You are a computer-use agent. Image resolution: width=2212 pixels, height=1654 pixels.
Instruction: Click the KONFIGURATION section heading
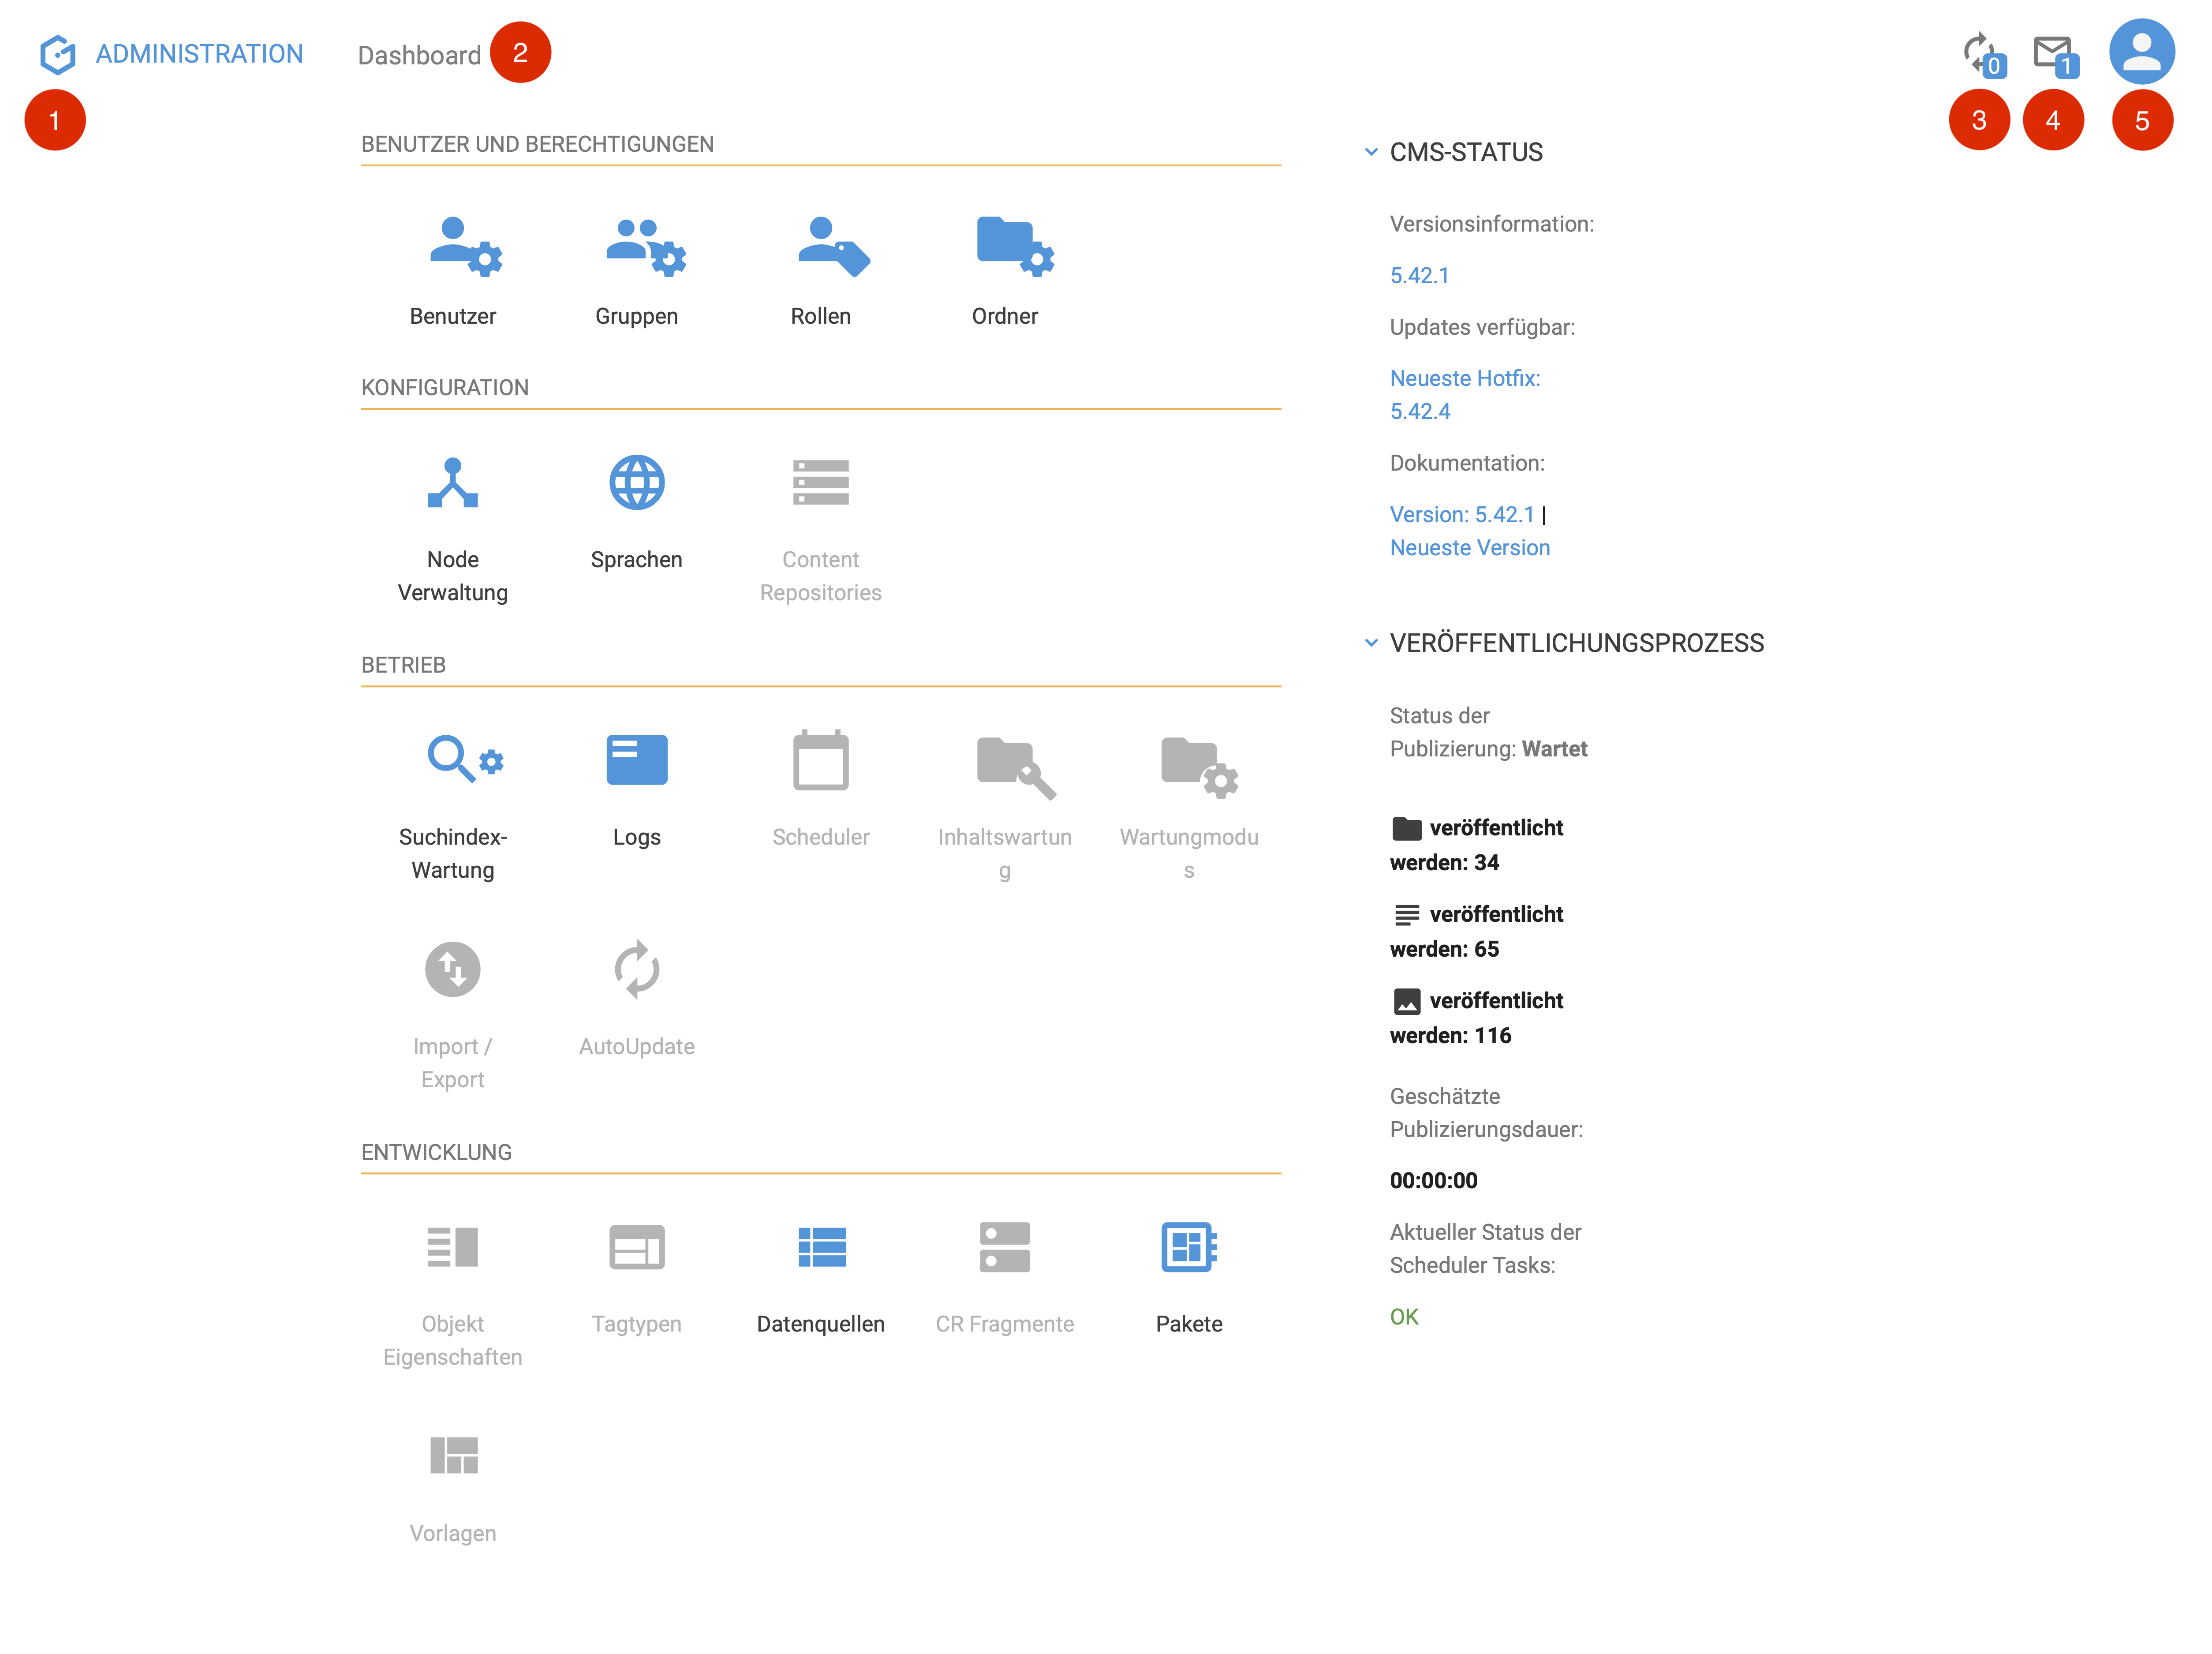tap(445, 388)
